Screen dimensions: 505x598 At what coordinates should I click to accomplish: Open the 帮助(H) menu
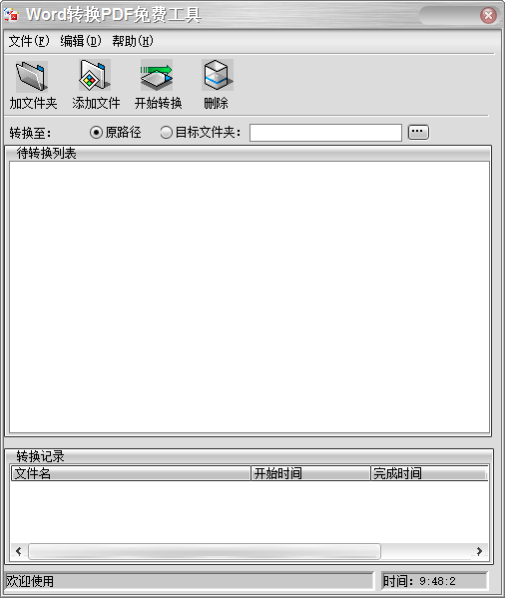click(x=133, y=41)
